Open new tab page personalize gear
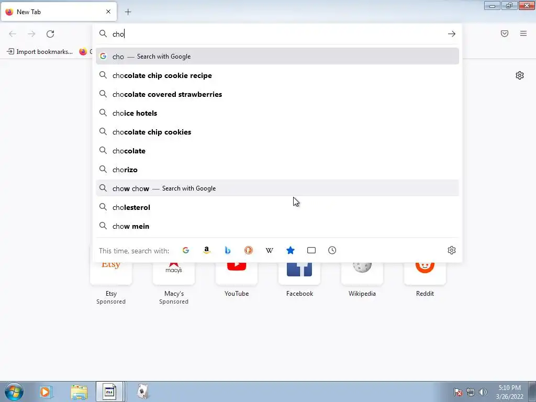This screenshot has width=536, height=402. 520,75
